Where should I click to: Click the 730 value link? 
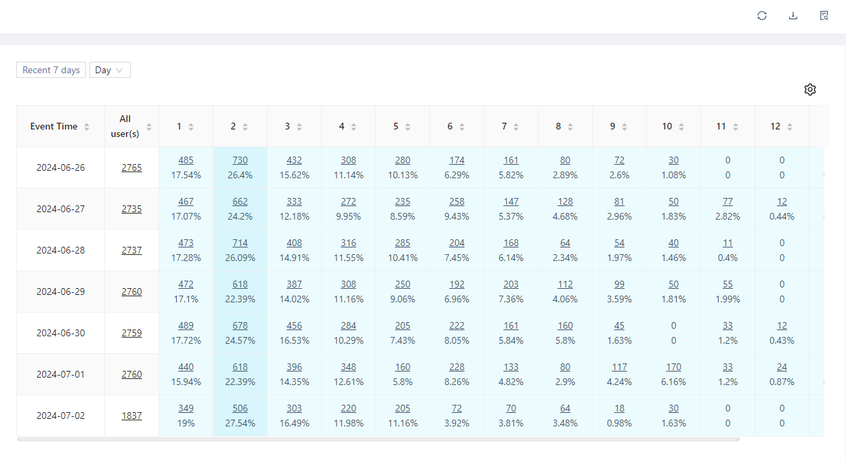tap(240, 161)
